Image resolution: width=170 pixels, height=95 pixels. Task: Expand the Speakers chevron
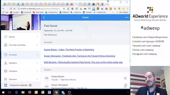tap(37, 63)
